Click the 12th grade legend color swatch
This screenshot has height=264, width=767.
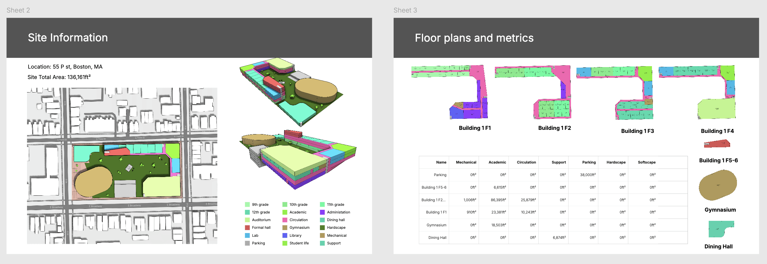click(247, 212)
